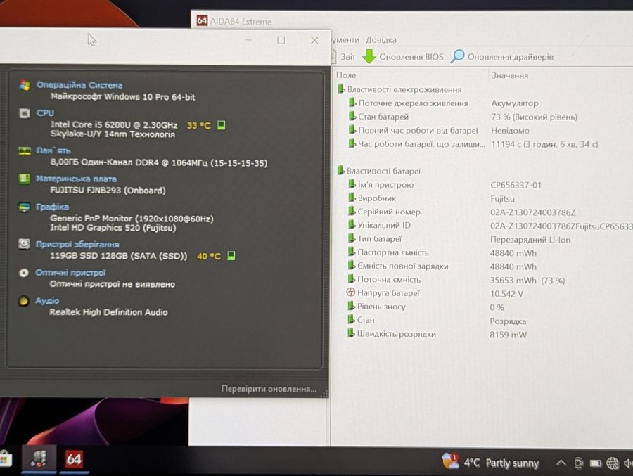Click the battery icon next to Серійний номер
633x476 pixels.
tap(352, 211)
